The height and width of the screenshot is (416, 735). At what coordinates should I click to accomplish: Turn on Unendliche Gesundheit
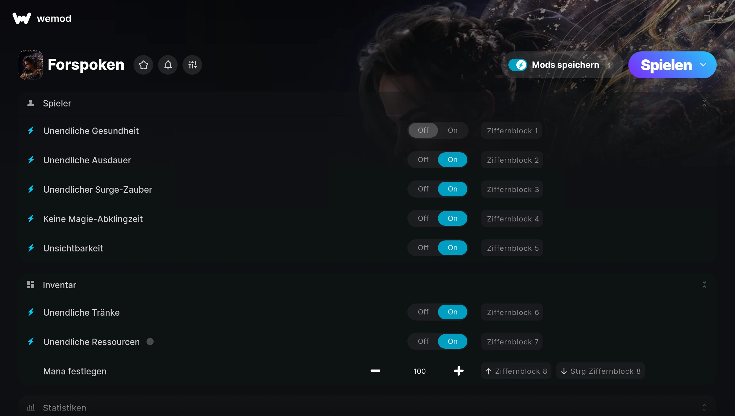[x=453, y=130]
